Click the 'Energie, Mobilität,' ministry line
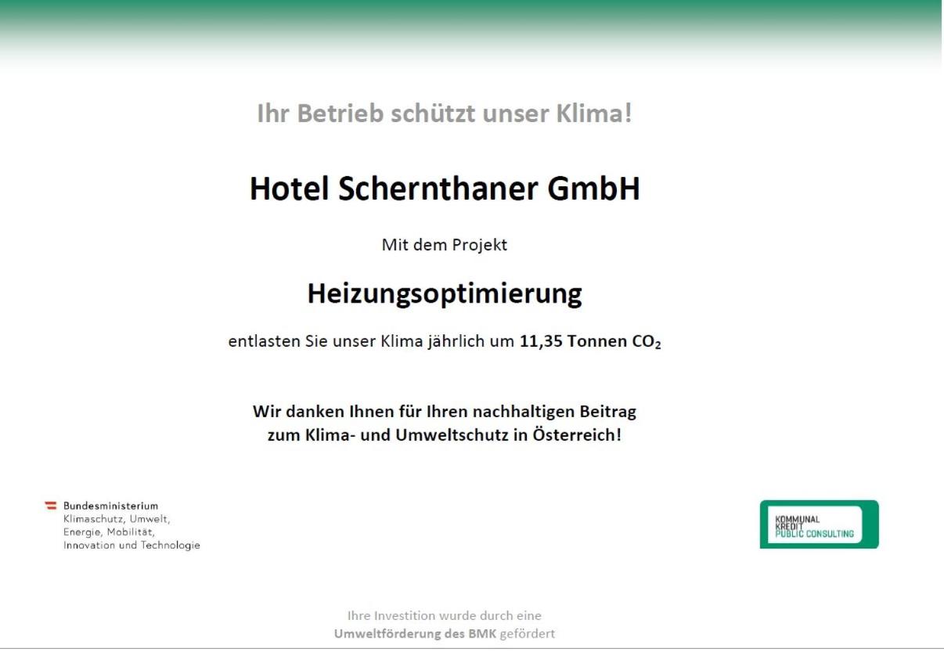The height and width of the screenshot is (652, 944). (109, 532)
